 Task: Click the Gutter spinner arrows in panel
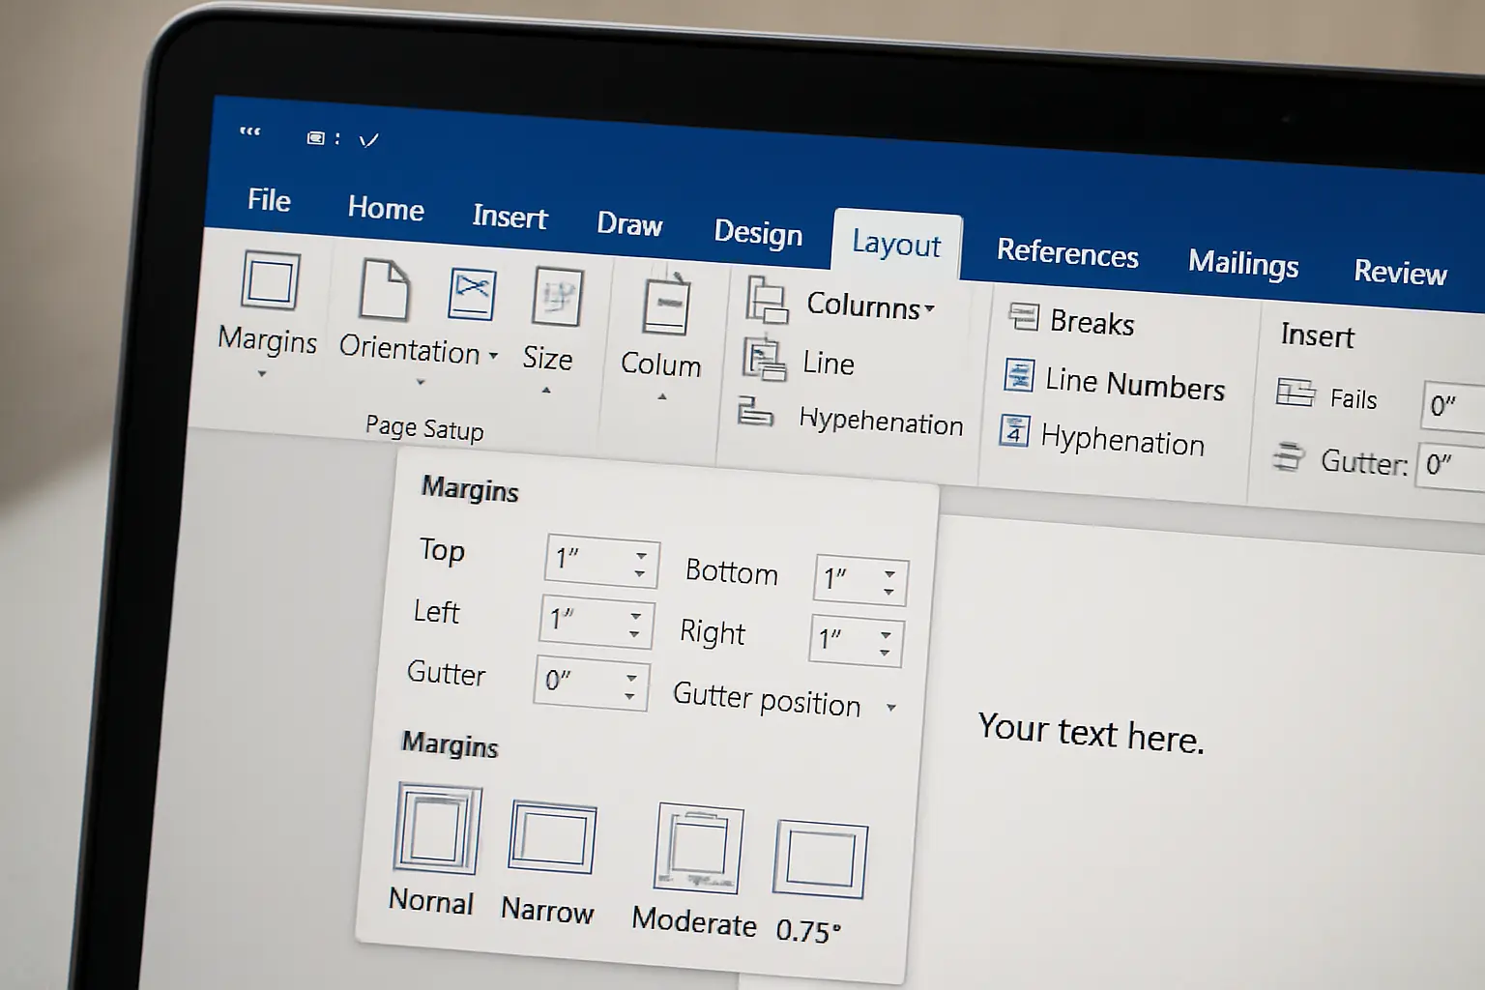click(630, 686)
